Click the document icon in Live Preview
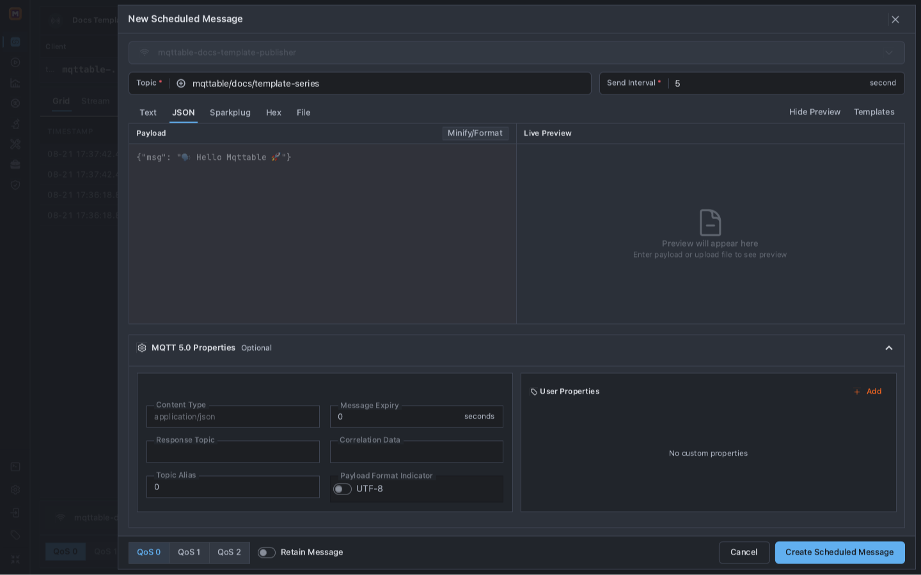This screenshot has width=921, height=575. point(710,222)
